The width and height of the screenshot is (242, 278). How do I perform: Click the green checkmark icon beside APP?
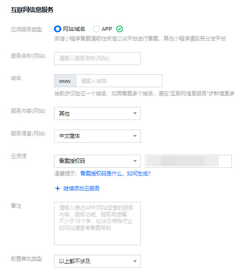(x=120, y=29)
